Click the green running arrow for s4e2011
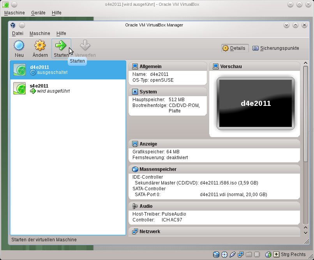314x260 pixels. (x=33, y=91)
